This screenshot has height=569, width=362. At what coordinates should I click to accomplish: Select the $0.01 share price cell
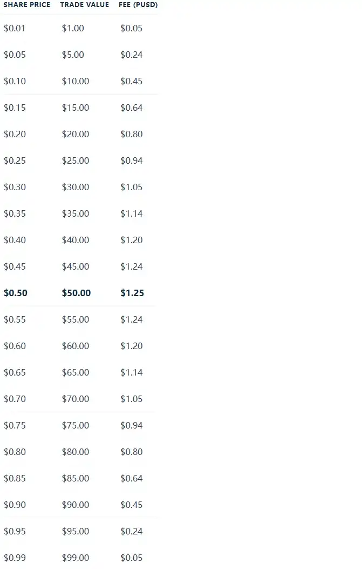pos(15,28)
